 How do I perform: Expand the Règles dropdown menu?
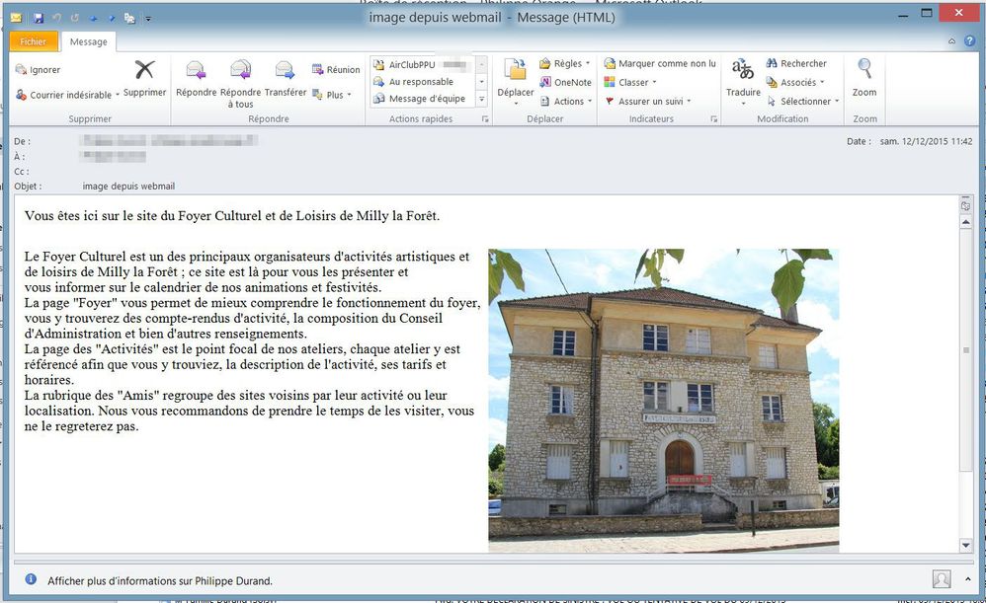click(x=588, y=64)
